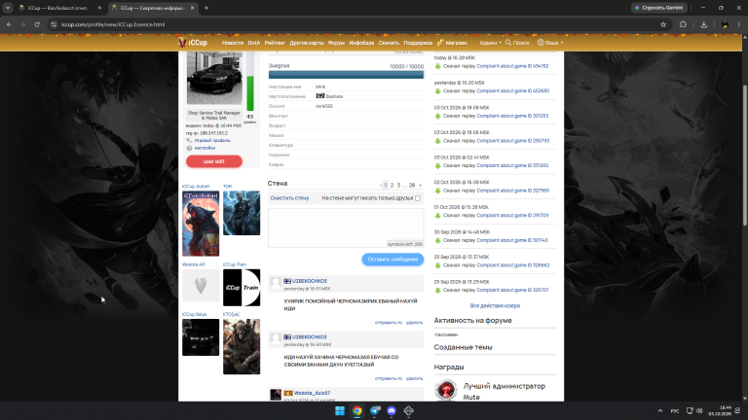Open friend TOR avatar thumbnail
The height and width of the screenshot is (420, 748).
click(x=242, y=213)
